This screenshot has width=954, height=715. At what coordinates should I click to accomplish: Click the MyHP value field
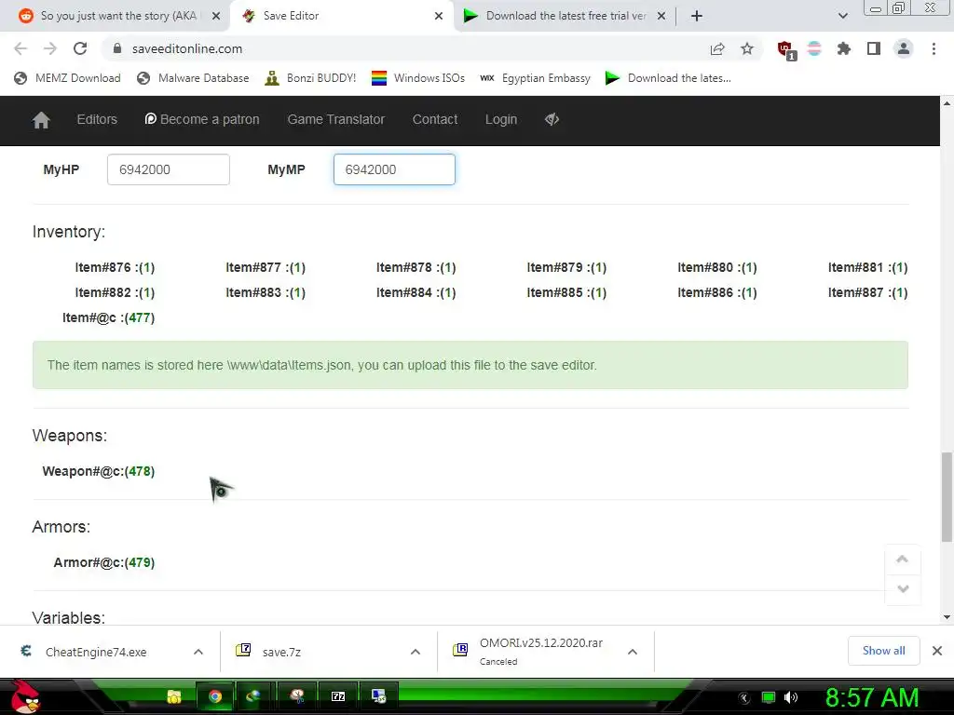[x=169, y=169]
